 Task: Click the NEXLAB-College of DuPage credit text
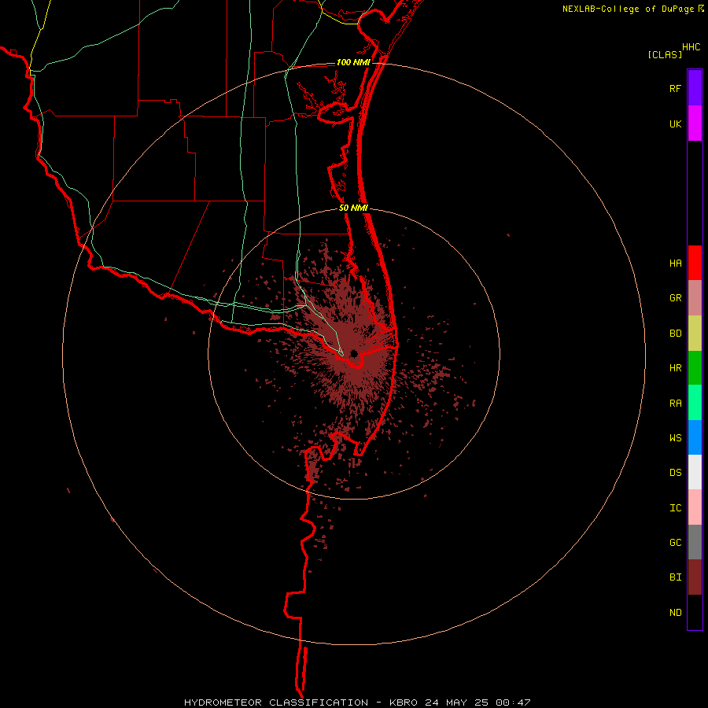pyautogui.click(x=628, y=9)
